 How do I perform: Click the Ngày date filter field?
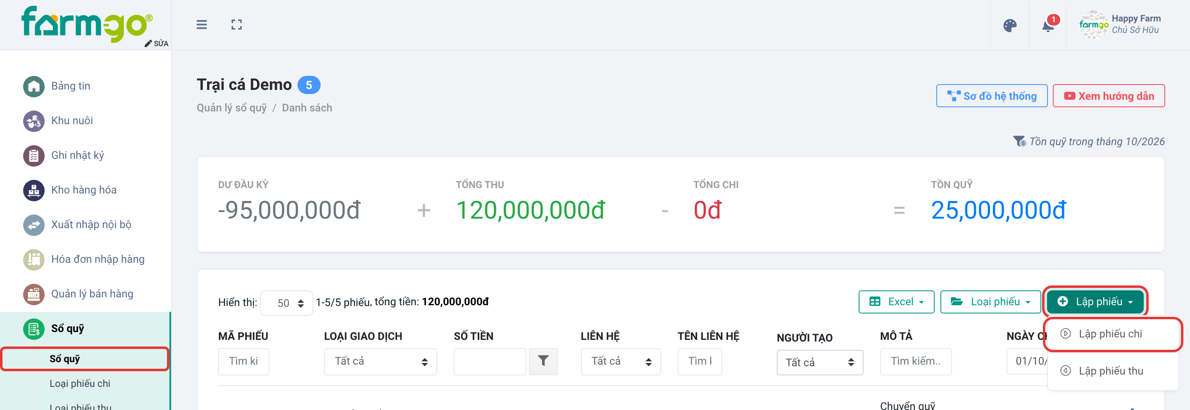tap(1027, 361)
